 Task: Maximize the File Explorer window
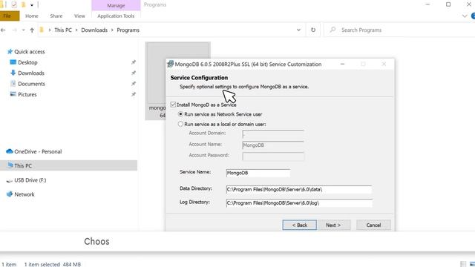448,4
